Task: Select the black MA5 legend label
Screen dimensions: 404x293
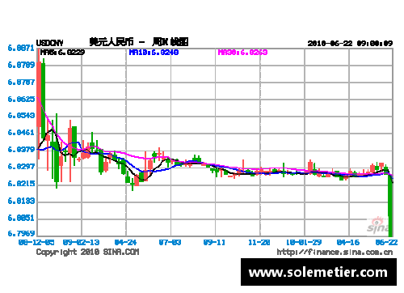Action: pyautogui.click(x=62, y=52)
